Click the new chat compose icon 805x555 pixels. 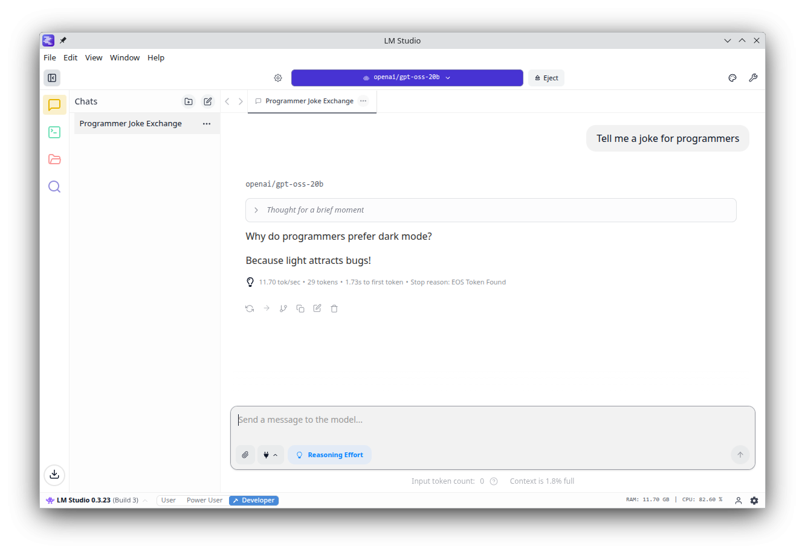[x=208, y=101]
